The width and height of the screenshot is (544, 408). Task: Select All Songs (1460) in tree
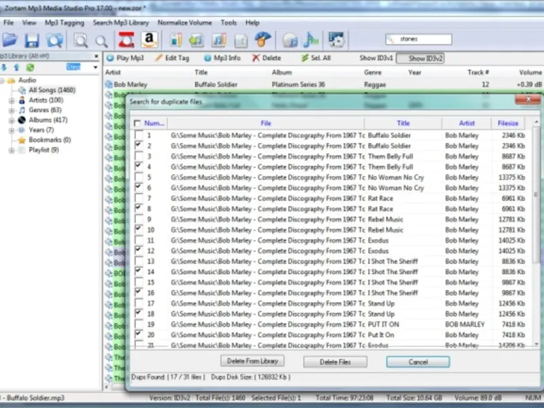click(52, 90)
